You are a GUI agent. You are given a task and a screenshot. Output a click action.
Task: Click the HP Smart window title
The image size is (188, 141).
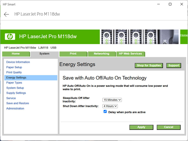click(x=9, y=5)
